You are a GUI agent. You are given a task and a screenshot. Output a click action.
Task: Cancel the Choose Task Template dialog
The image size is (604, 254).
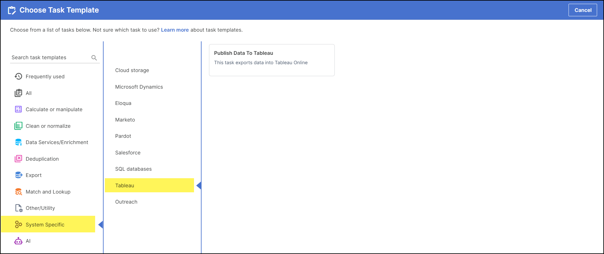(583, 10)
